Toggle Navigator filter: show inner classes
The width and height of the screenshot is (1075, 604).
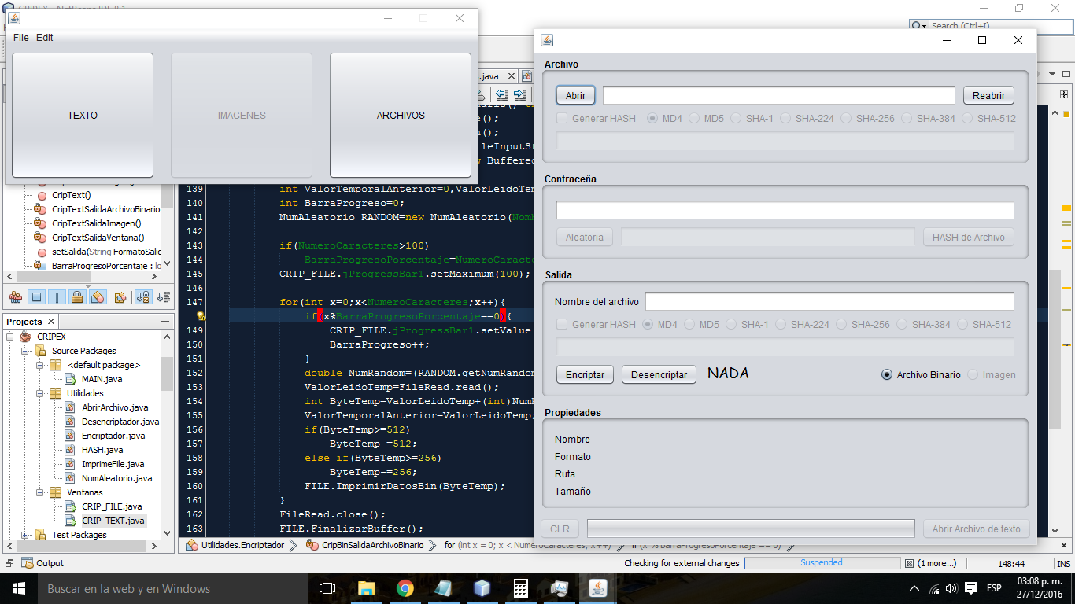(x=98, y=297)
